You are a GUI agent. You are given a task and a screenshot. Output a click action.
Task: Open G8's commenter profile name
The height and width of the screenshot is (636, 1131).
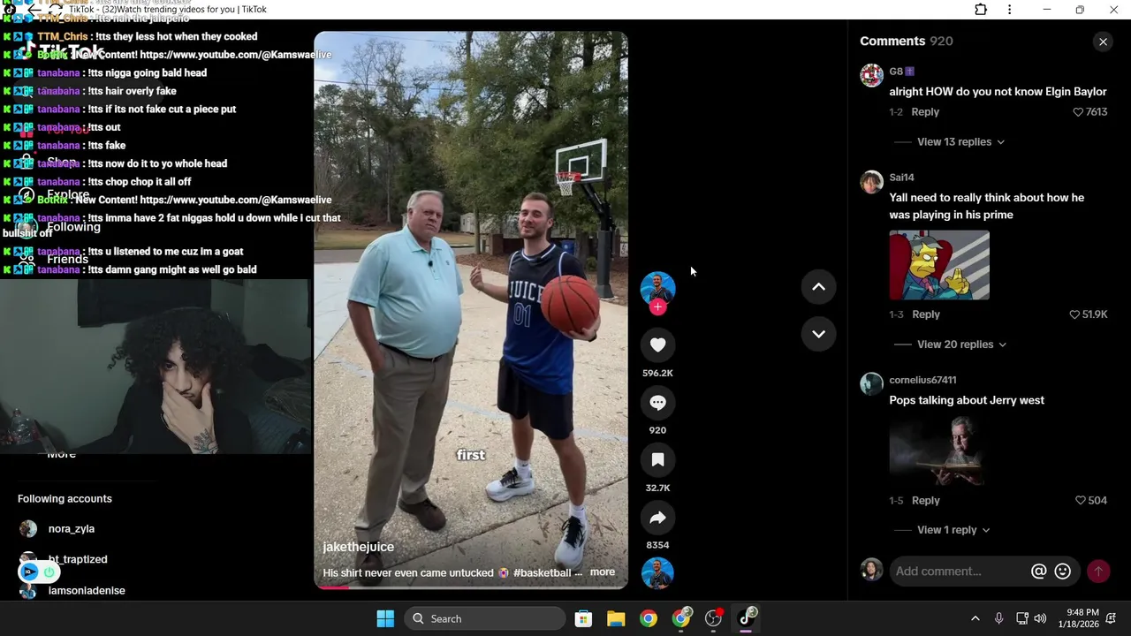[896, 72]
